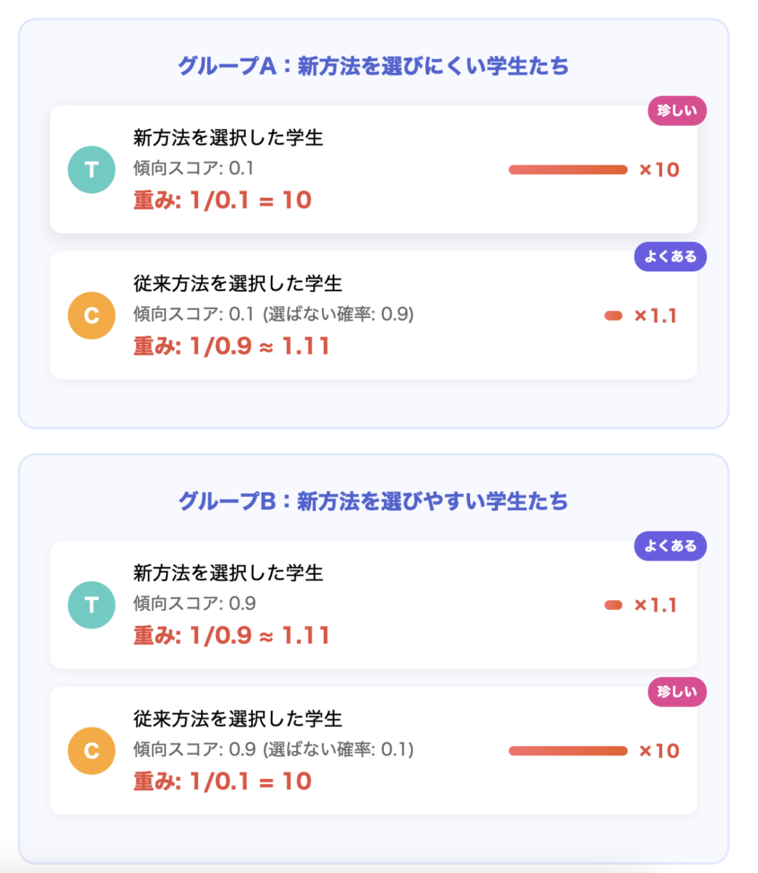Viewport: 758px width, 873px height.
Task: Click the purple よくある badge in Group A
Action: pos(670,257)
